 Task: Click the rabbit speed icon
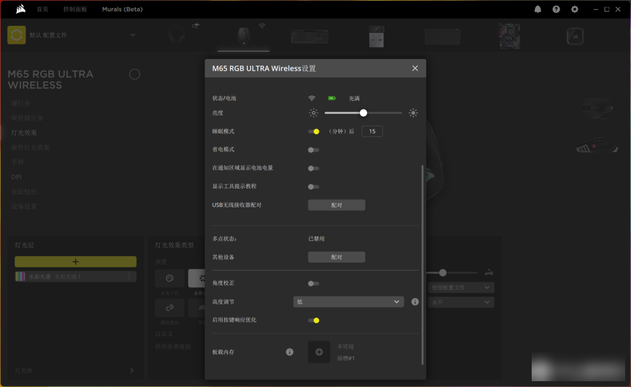point(489,273)
